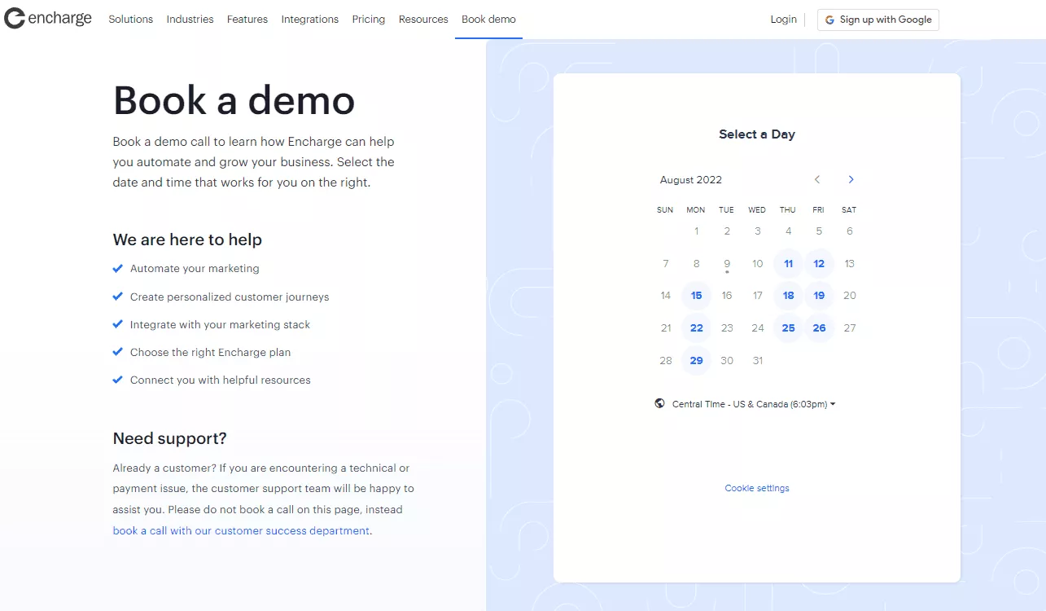
Task: Go to next month arrow
Action: 851,179
